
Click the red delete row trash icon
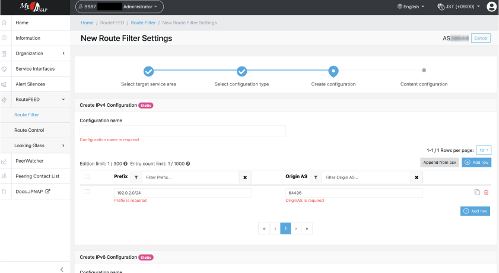tap(487, 192)
